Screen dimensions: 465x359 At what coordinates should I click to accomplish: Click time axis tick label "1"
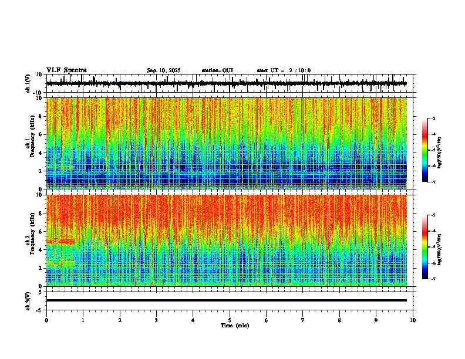click(x=83, y=320)
